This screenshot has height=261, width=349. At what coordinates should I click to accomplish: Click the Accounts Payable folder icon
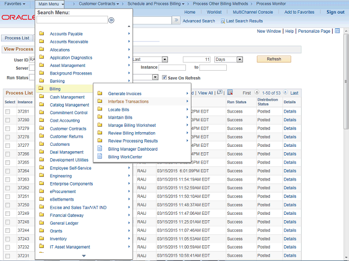coord(41,34)
